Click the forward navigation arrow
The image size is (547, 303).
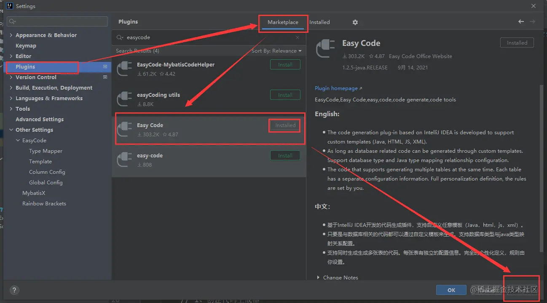(533, 21)
